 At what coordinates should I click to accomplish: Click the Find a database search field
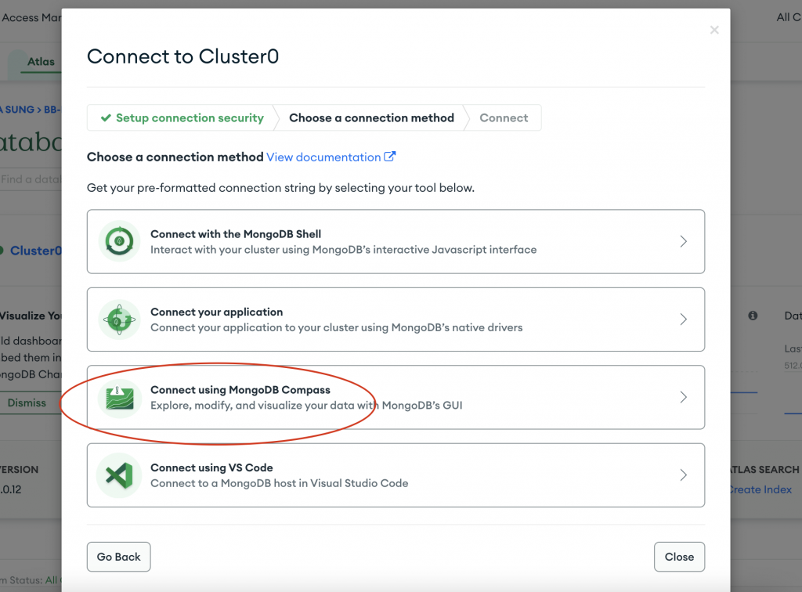pyautogui.click(x=31, y=179)
